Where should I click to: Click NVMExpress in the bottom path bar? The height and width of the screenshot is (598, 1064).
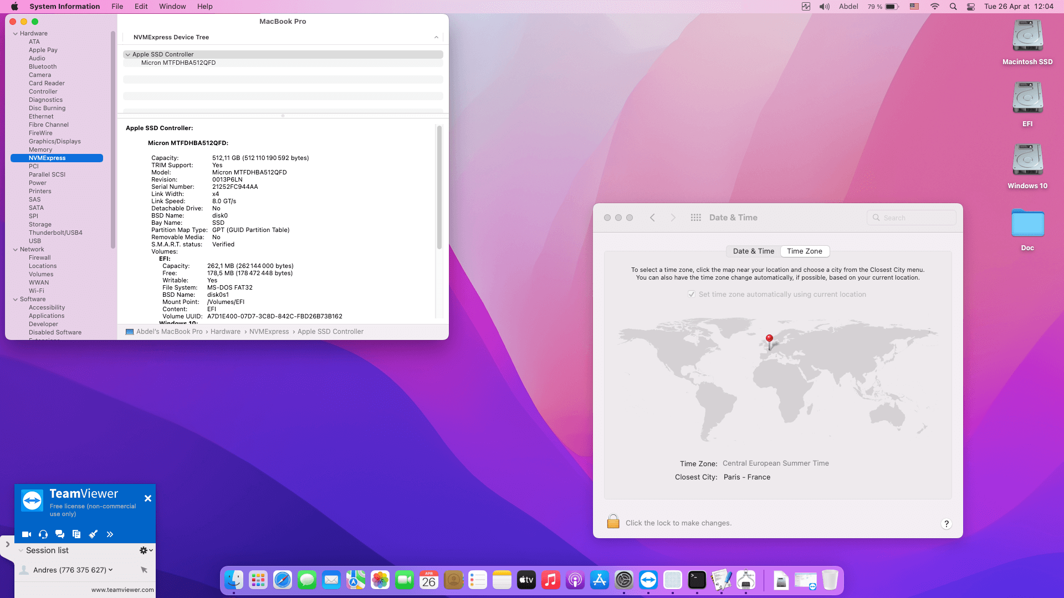pyautogui.click(x=269, y=332)
